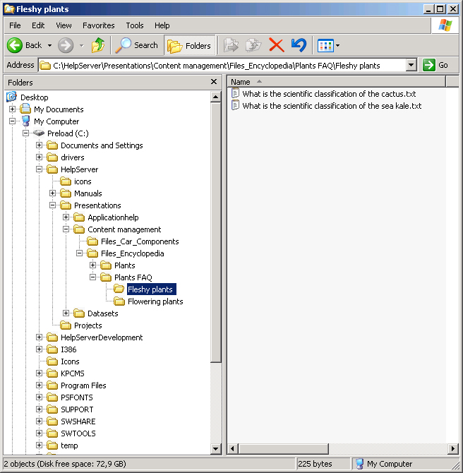Select the icons folder under HelpServer

point(83,181)
